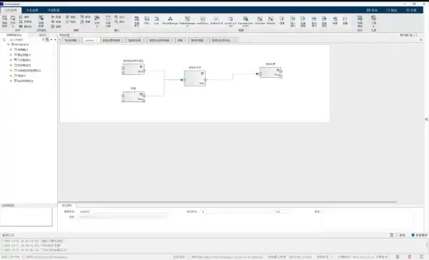Click the plus icon in model tree toolbar
This screenshot has height=260, width=429.
(55, 39)
